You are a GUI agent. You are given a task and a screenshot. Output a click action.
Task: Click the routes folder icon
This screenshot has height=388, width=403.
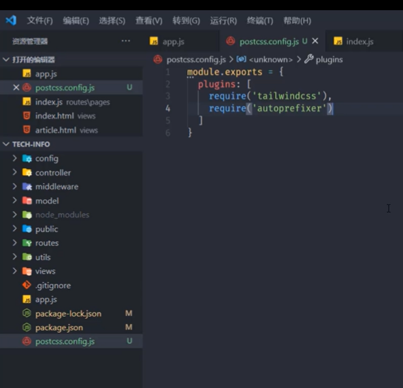click(27, 243)
